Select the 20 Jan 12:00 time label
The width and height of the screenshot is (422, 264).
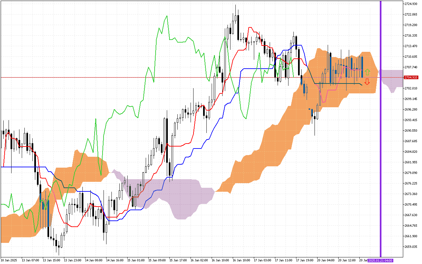pos(347,260)
